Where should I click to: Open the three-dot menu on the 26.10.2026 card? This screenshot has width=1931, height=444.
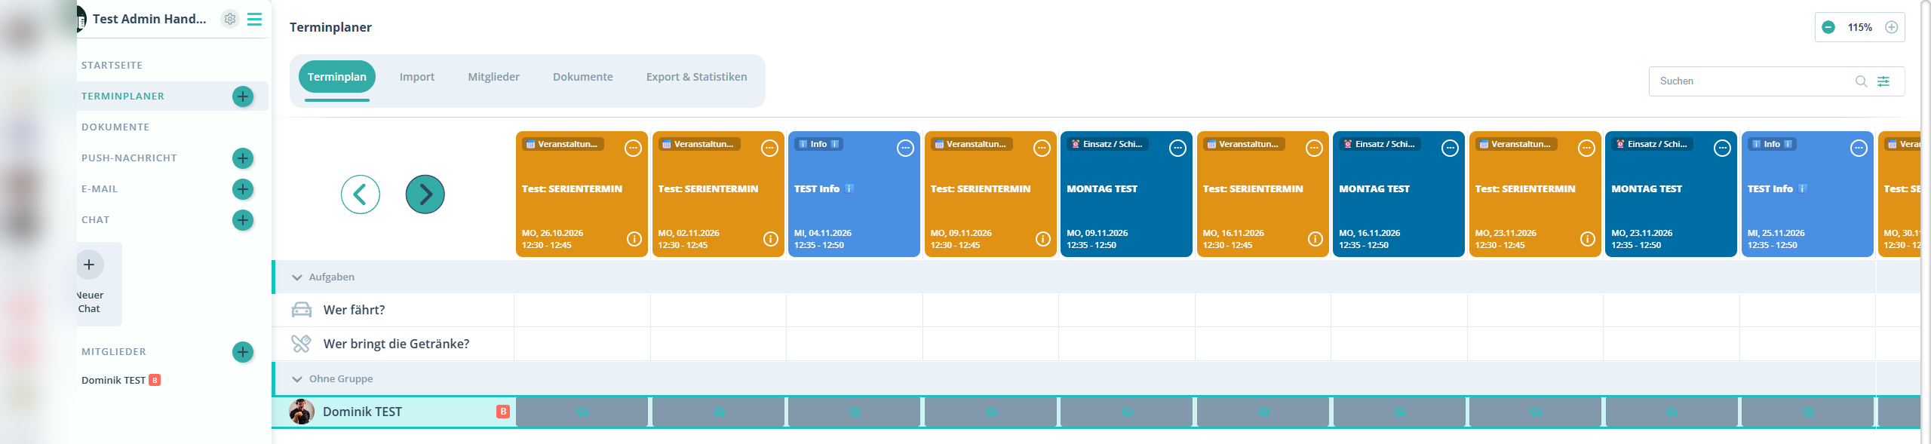tap(634, 149)
